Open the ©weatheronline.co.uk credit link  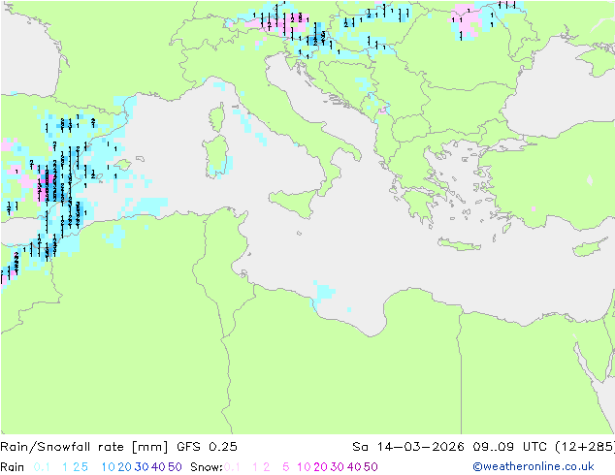click(534, 466)
